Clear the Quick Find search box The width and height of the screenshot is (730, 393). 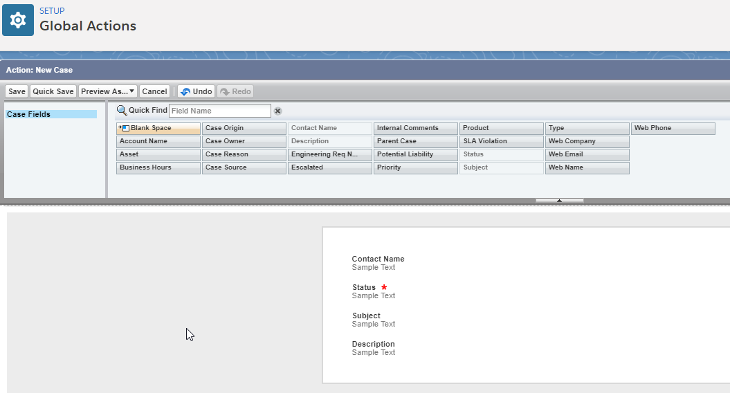tap(277, 111)
